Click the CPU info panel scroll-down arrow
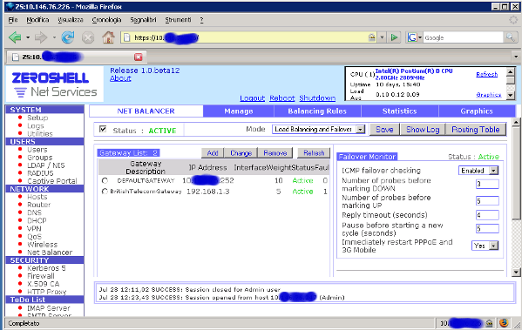The height and width of the screenshot is (330, 522). [x=511, y=96]
